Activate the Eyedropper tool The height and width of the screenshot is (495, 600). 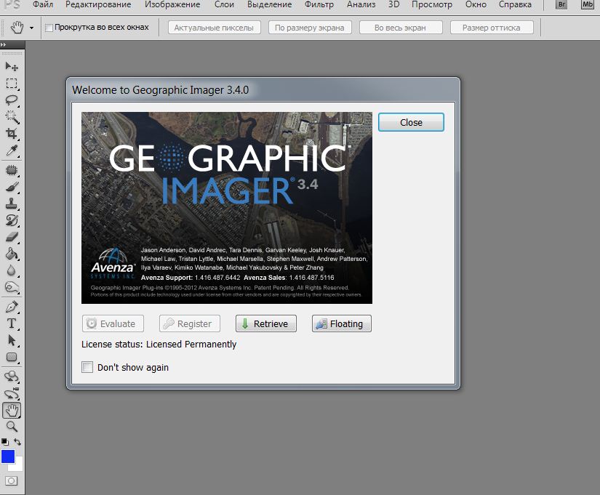(12, 151)
